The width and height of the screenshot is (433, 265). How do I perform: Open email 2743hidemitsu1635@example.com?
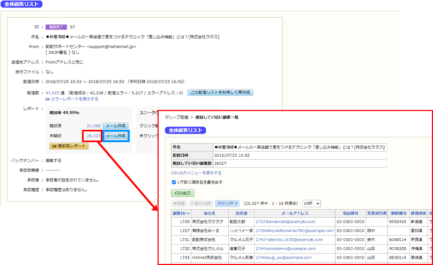pos(289,240)
